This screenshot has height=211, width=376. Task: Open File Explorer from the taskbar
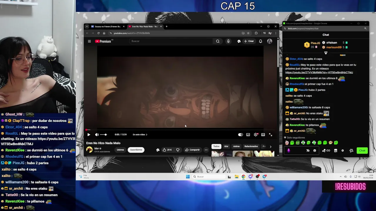pyautogui.click(x=236, y=176)
